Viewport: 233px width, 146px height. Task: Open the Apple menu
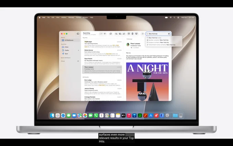40,18
